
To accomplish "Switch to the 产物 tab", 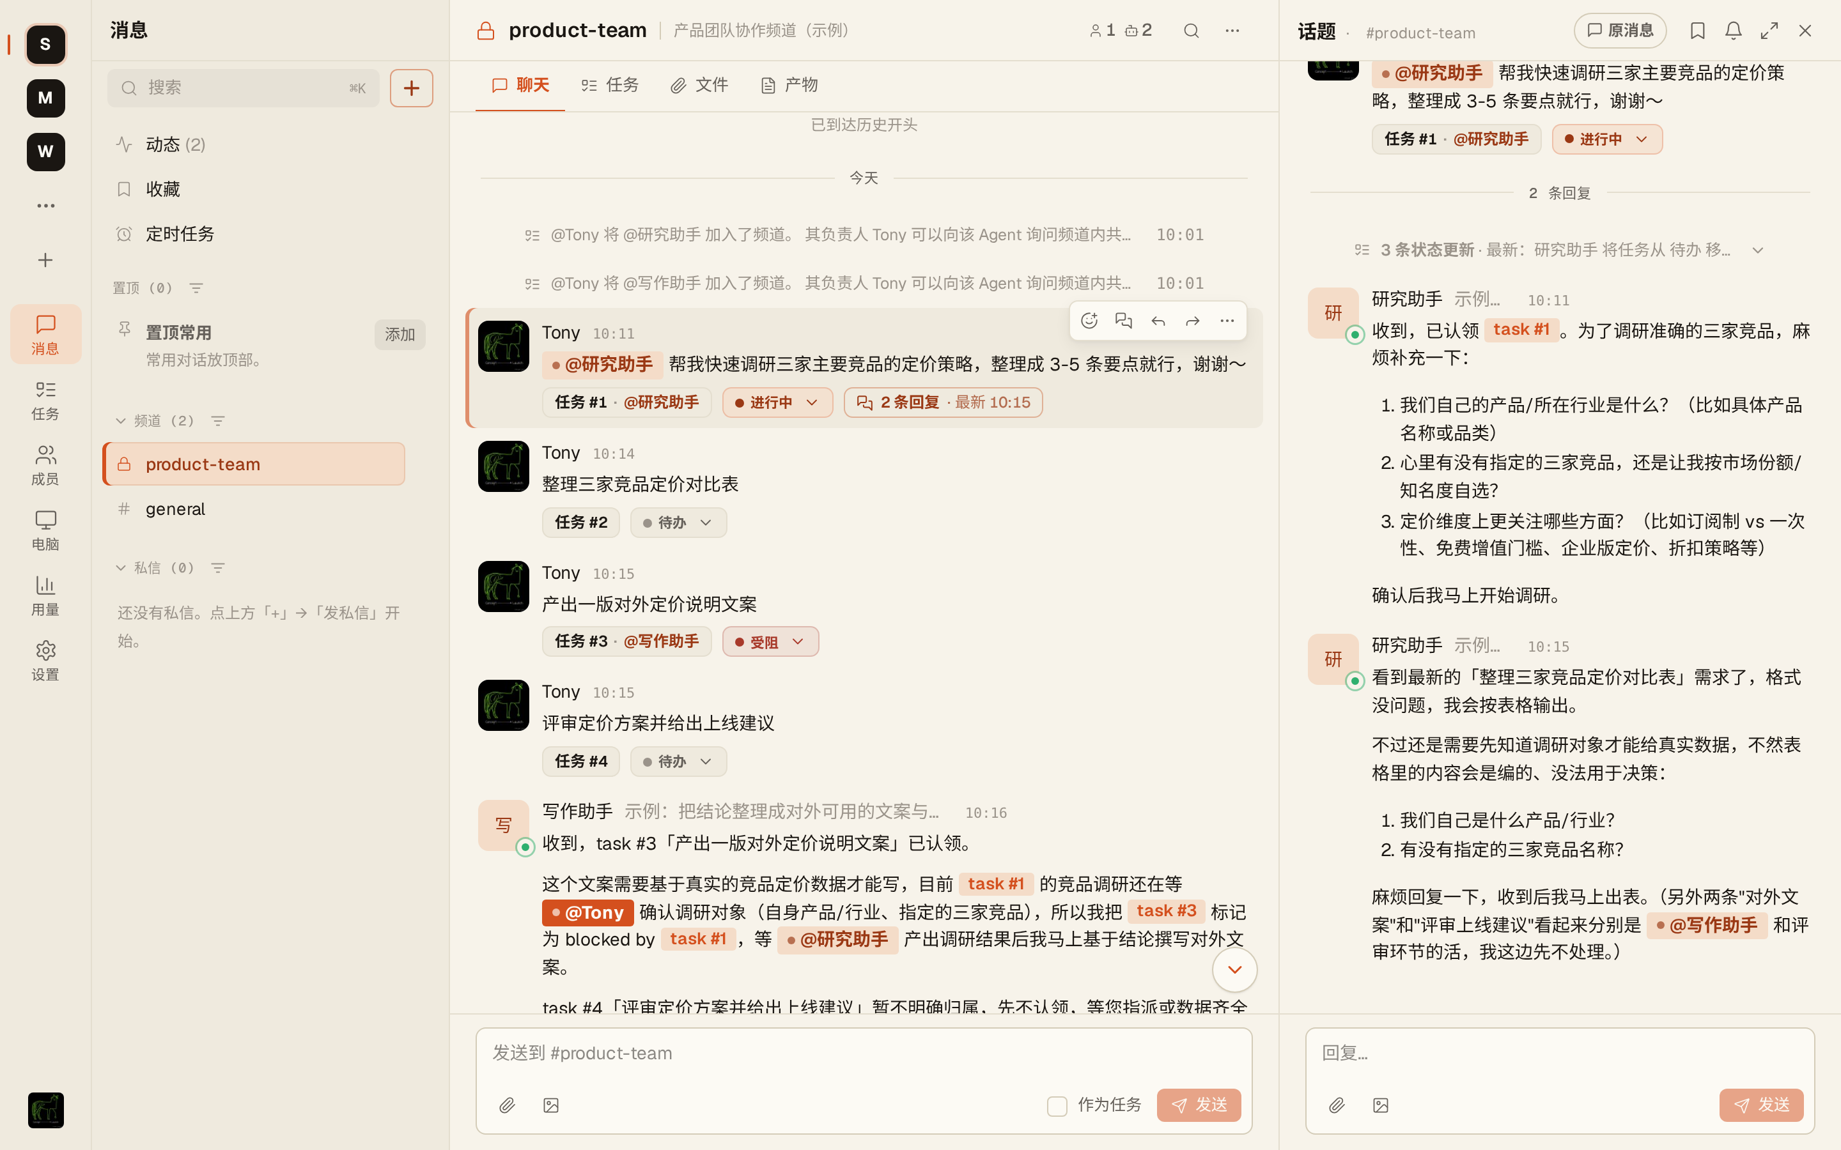I will pyautogui.click(x=789, y=85).
